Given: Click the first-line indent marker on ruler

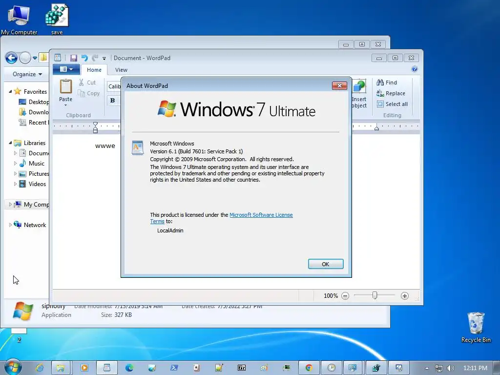Looking at the screenshot, I should pos(95,124).
